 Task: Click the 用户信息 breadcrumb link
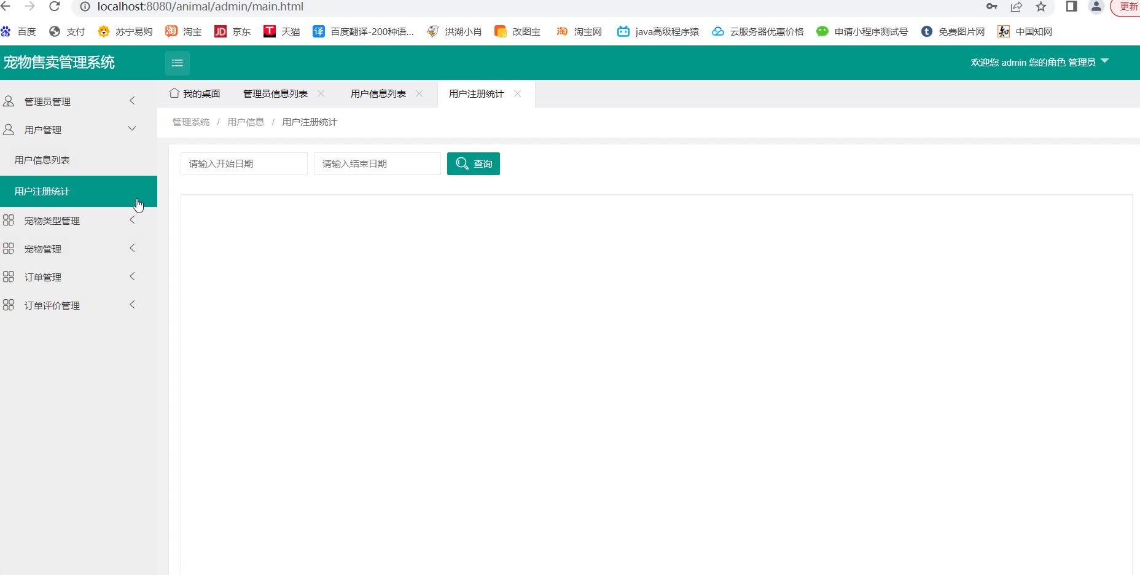coord(246,122)
